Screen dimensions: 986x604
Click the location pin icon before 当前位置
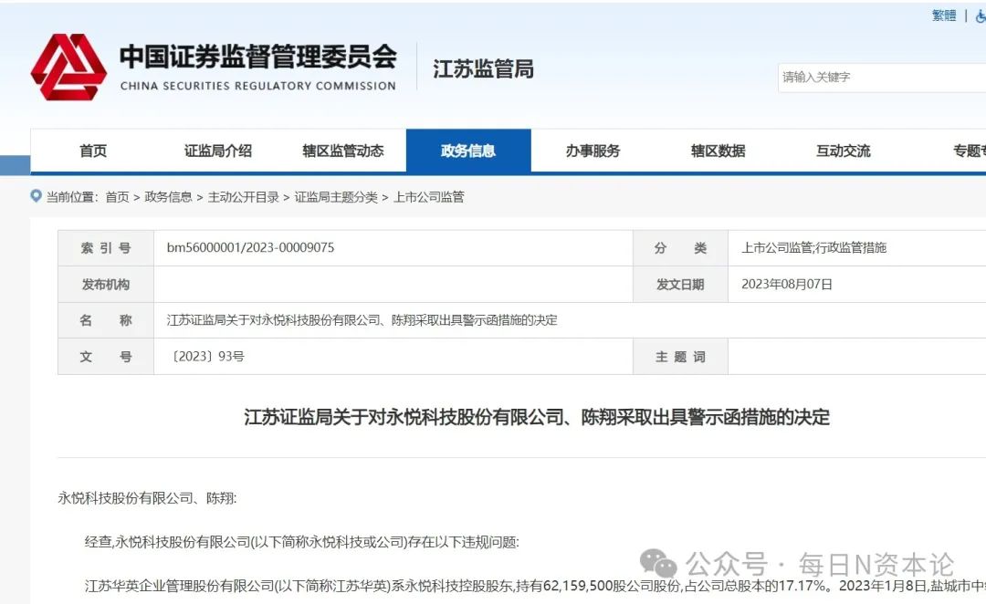(36, 196)
